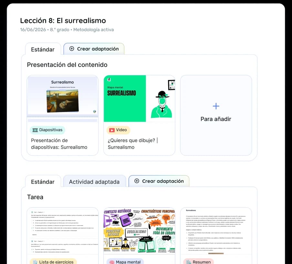Open the colorful Surrealismo mind map thumbnail
The height and width of the screenshot is (264, 292).
click(139, 231)
